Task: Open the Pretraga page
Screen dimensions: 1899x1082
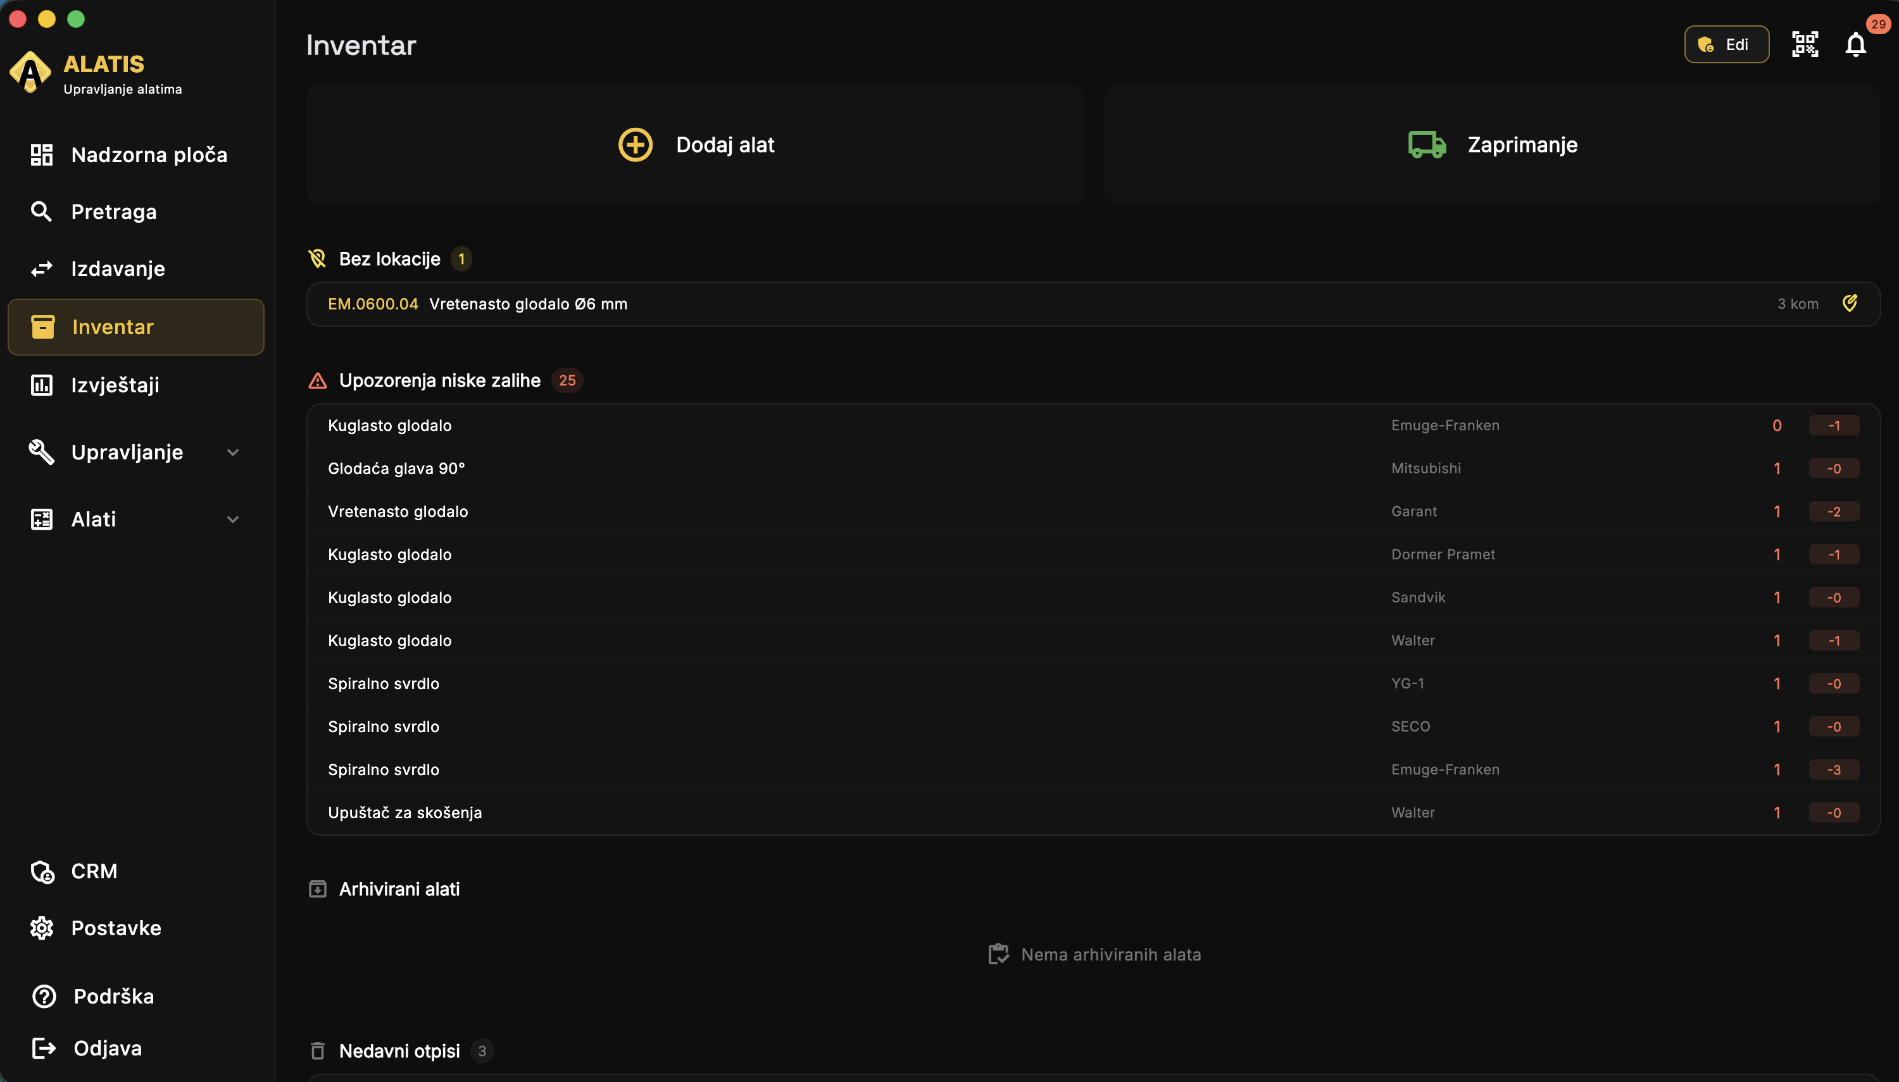Action: click(x=136, y=212)
